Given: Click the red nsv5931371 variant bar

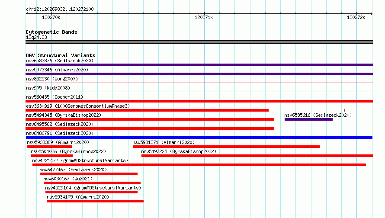Looking at the screenshot, I should pyautogui.click(x=226, y=147).
